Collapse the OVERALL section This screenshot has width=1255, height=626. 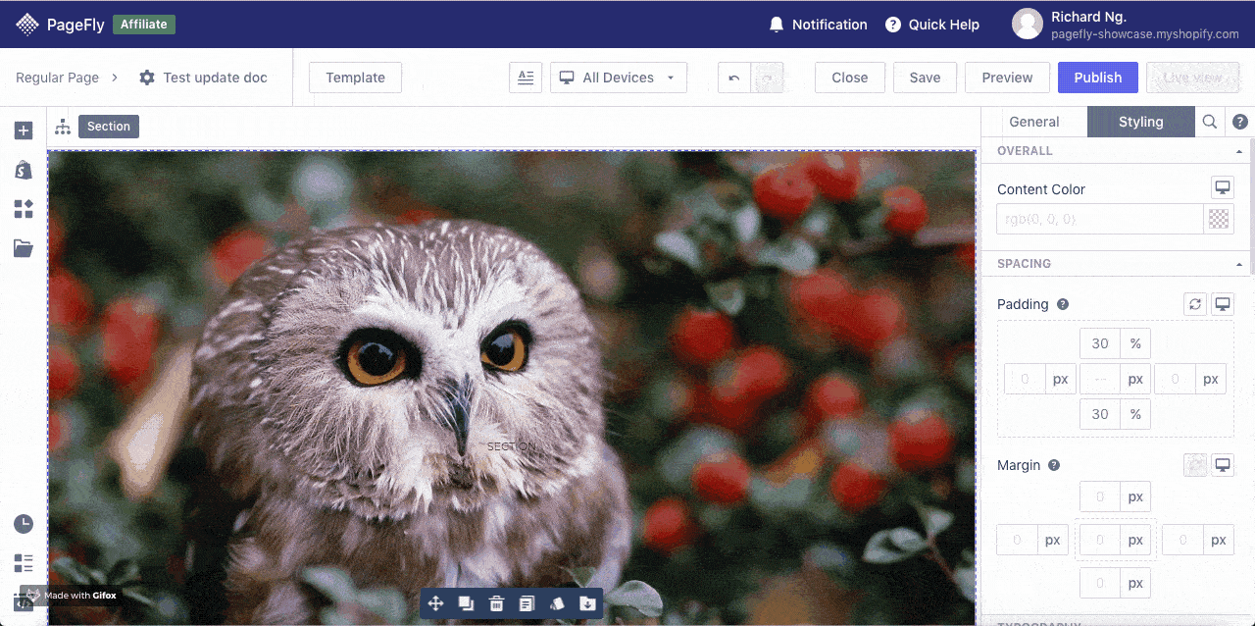click(1239, 151)
